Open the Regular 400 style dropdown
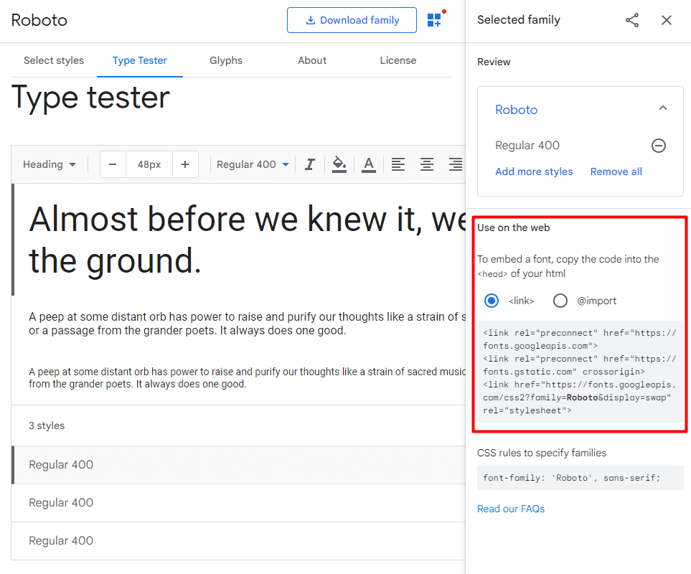The width and height of the screenshot is (691, 574). [253, 164]
